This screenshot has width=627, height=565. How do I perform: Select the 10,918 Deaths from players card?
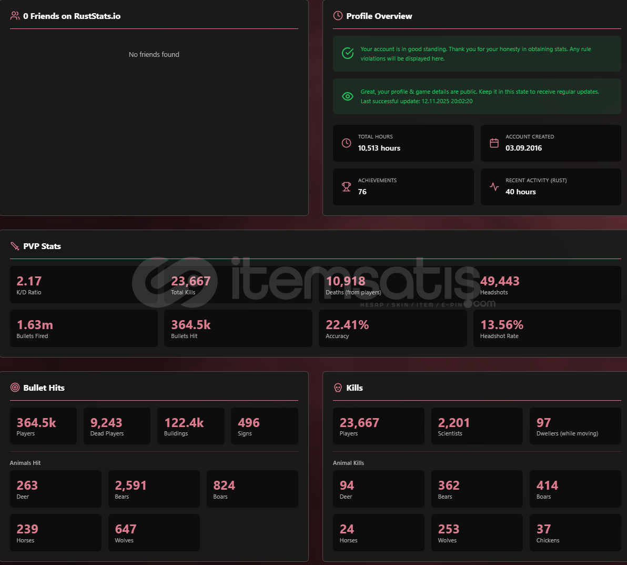pyautogui.click(x=393, y=284)
